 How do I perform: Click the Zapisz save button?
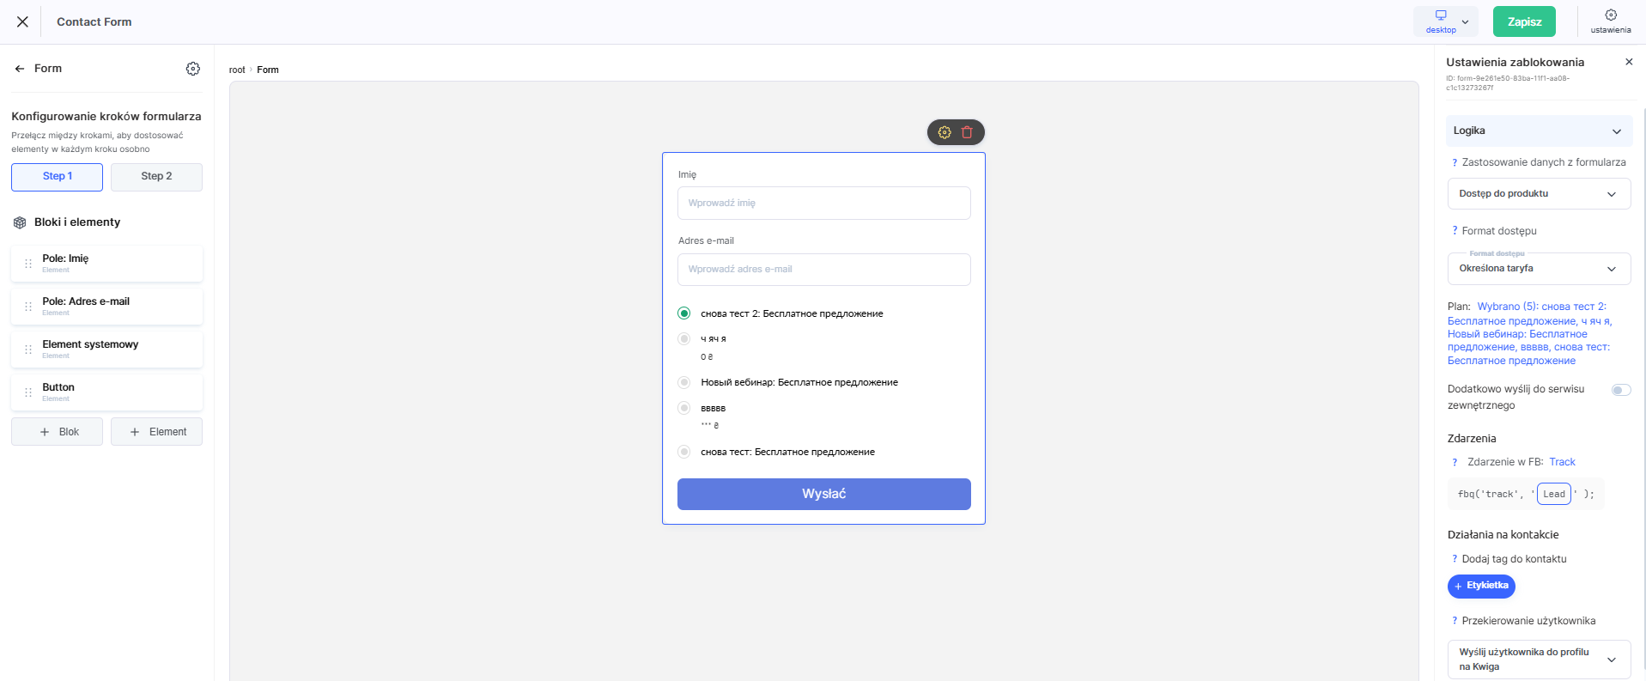(1524, 21)
